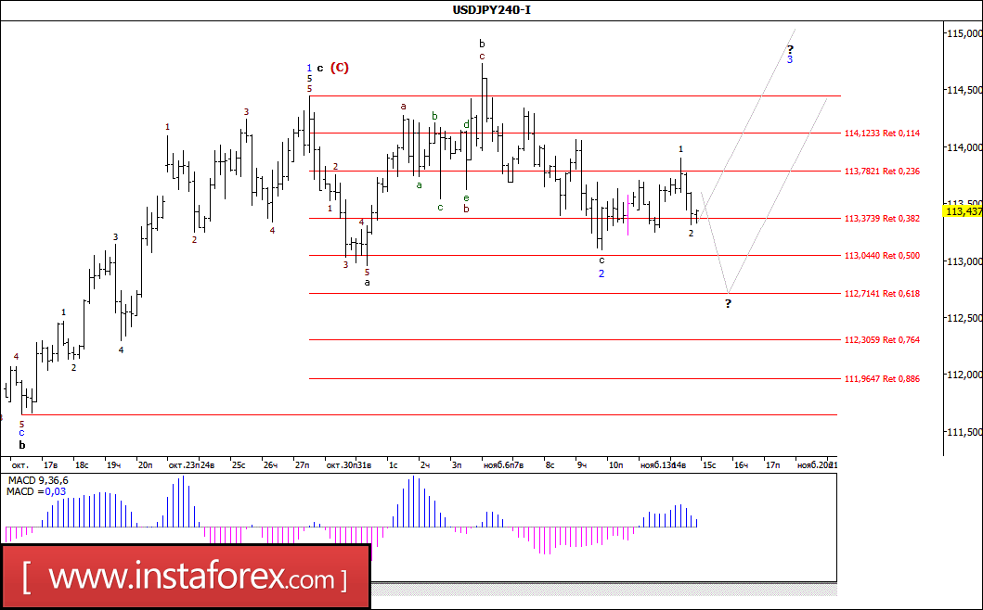
Task: Click the 9ч date on time axis
Action: click(x=582, y=465)
